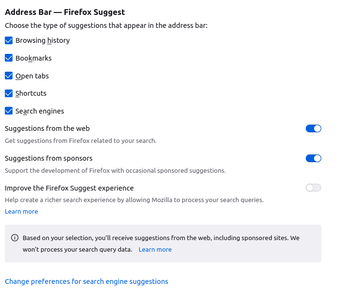Viewport: 342px width, 294px height.
Task: Click the info icon in the notice box
Action: point(15,238)
